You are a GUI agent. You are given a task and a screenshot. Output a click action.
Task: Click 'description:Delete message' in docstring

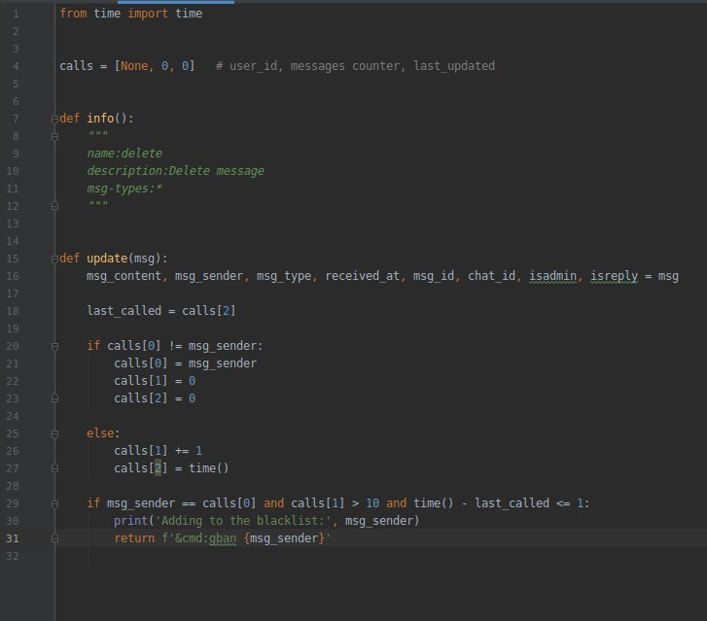(175, 171)
